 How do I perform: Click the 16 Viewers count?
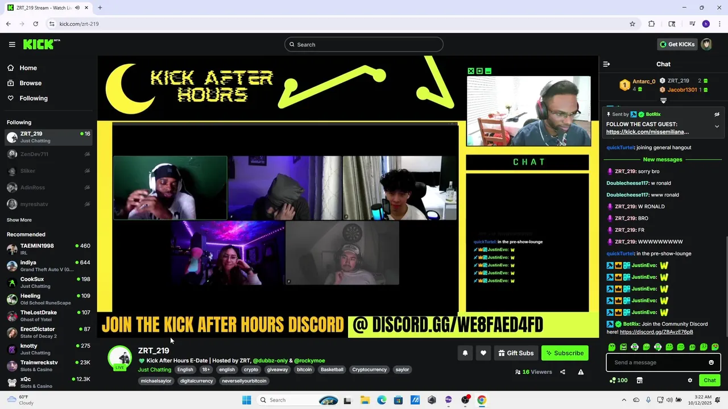click(x=533, y=372)
